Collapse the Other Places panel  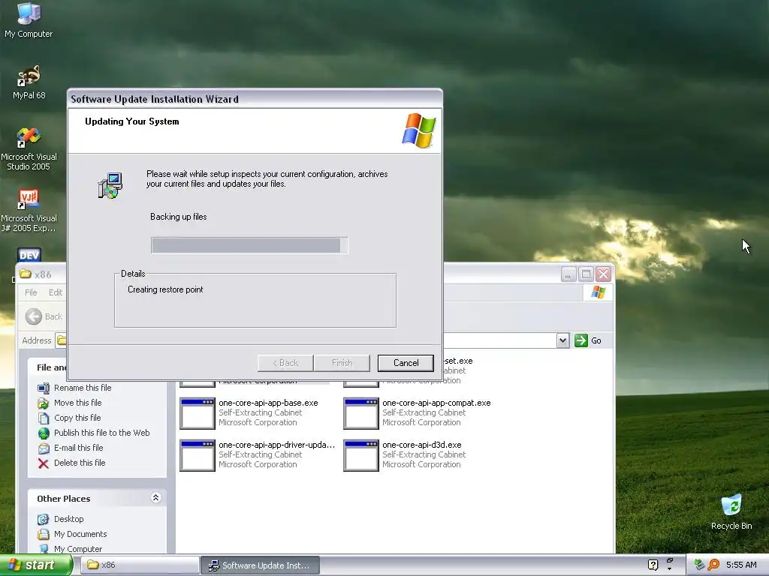pos(155,498)
